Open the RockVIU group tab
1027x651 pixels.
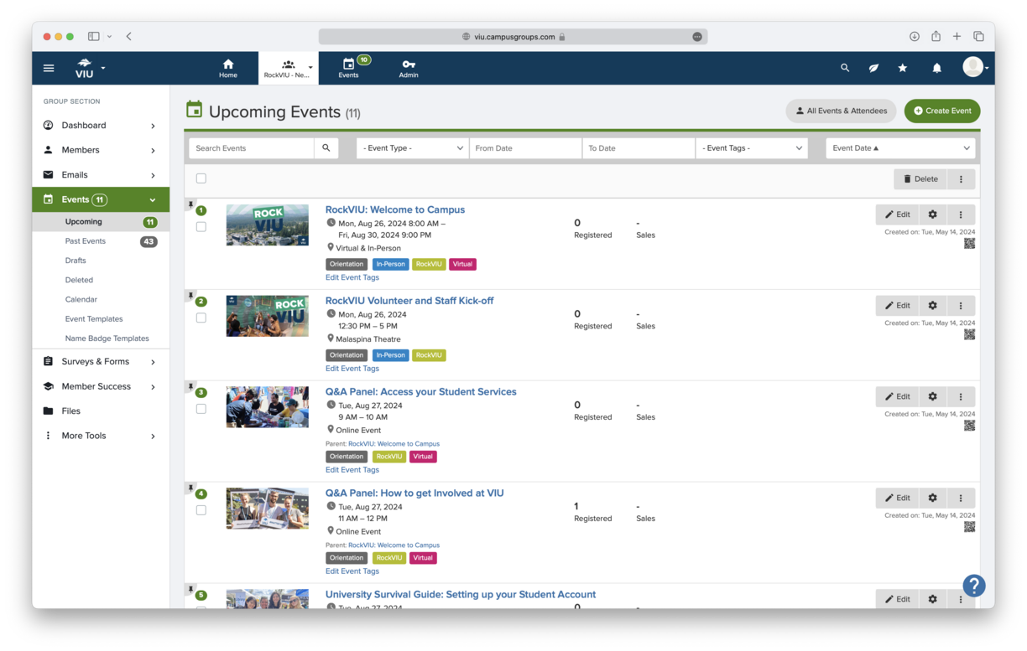pos(289,68)
